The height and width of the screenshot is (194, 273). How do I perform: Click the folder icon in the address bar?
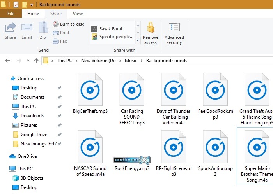coord(46,61)
